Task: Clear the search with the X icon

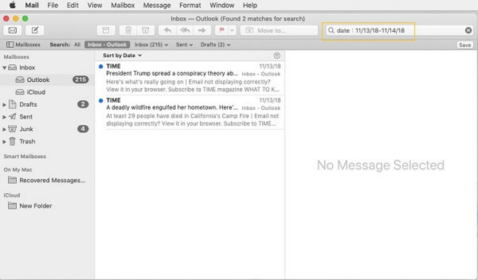Action: coord(468,30)
